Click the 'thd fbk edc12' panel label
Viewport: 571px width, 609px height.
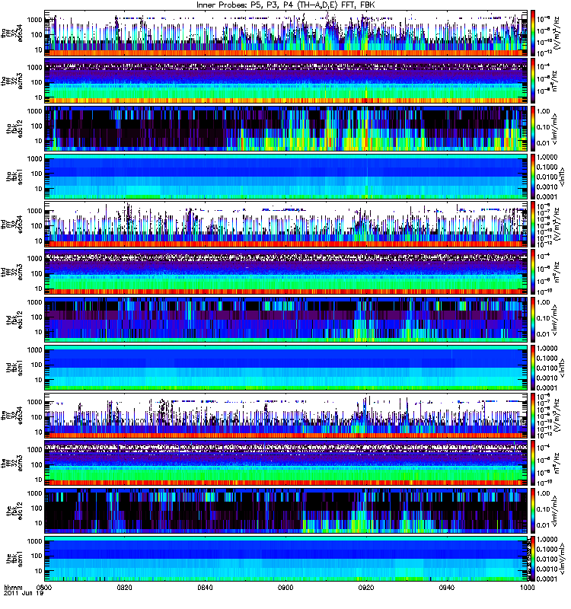coord(14,320)
